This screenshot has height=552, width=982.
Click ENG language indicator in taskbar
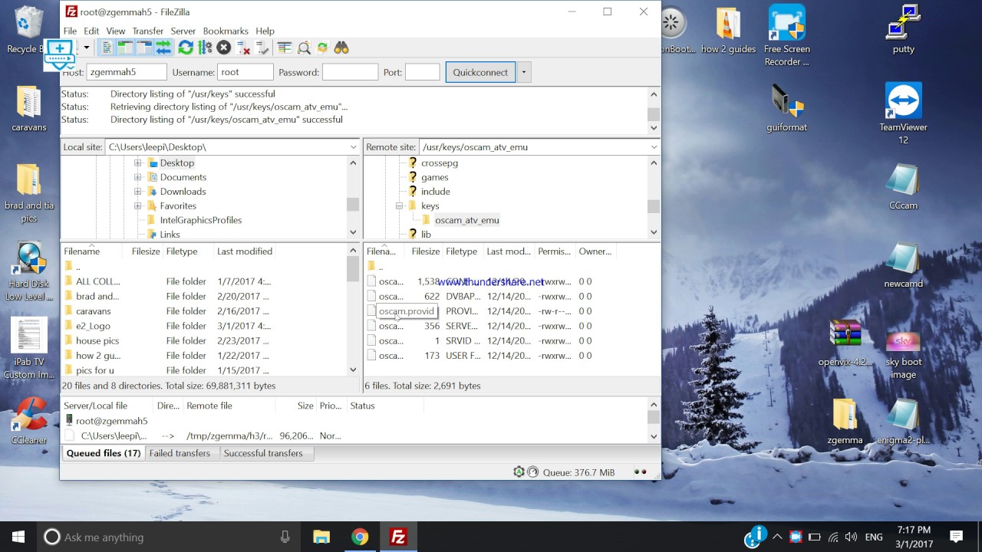[x=874, y=537]
